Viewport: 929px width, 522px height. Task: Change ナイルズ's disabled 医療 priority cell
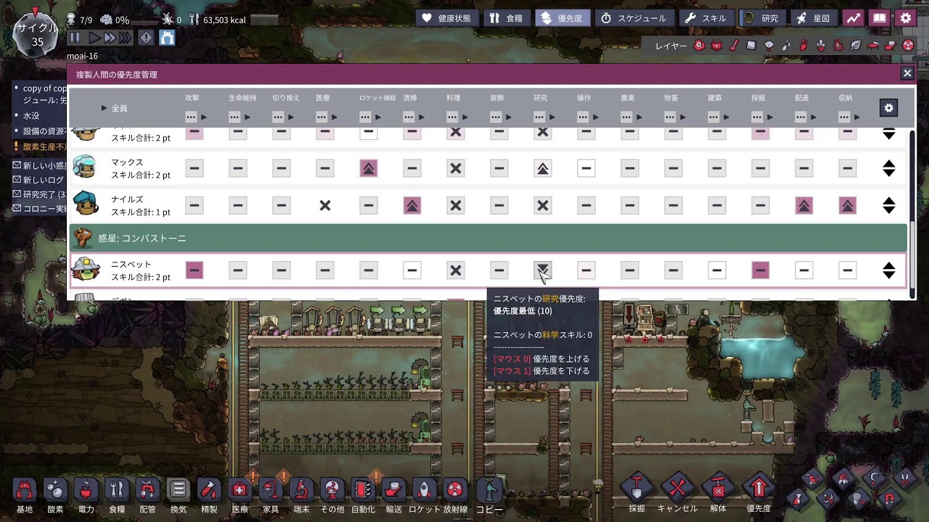325,205
